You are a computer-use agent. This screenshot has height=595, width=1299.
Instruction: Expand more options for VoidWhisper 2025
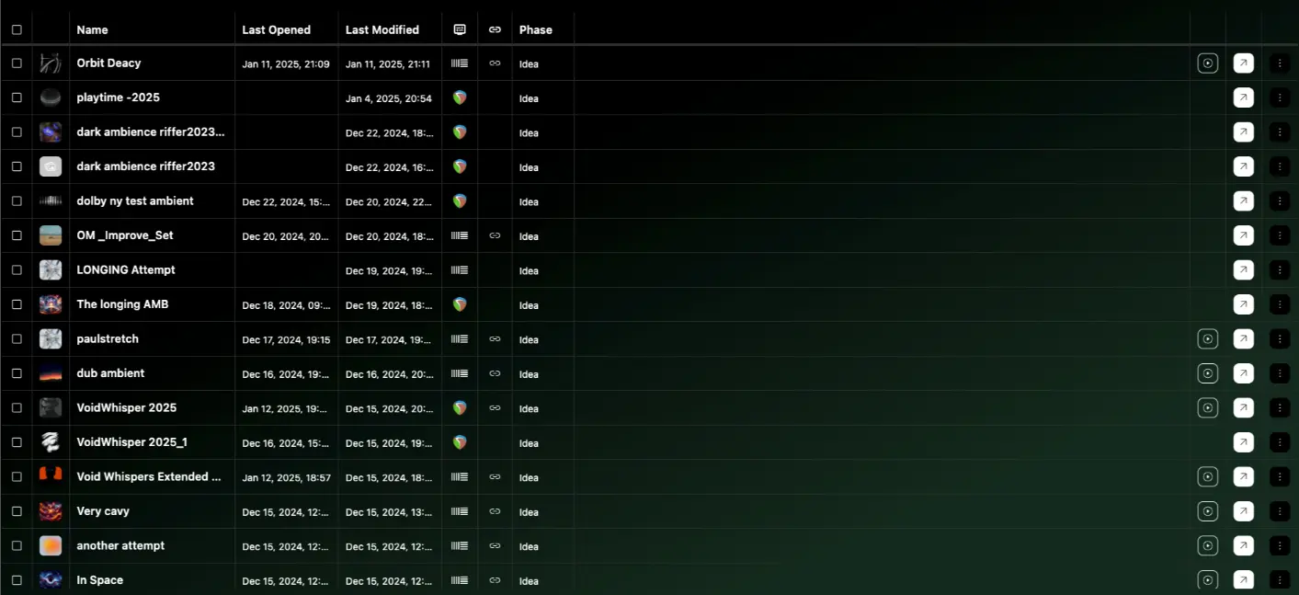tap(1280, 407)
